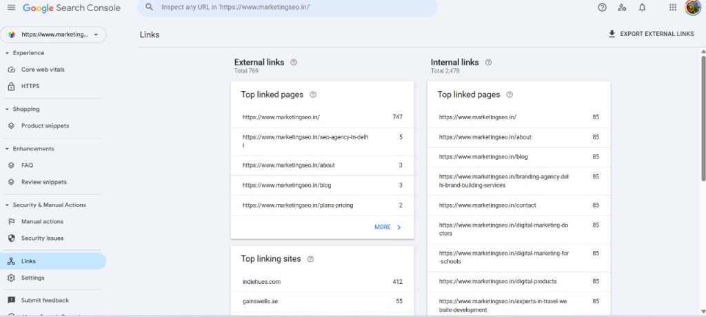Screen dimensions: 706x317
Task: Click the scrollbar down arrow
Action: (x=703, y=311)
